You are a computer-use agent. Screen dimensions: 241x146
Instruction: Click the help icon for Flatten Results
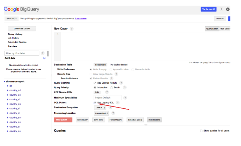(112, 78)
